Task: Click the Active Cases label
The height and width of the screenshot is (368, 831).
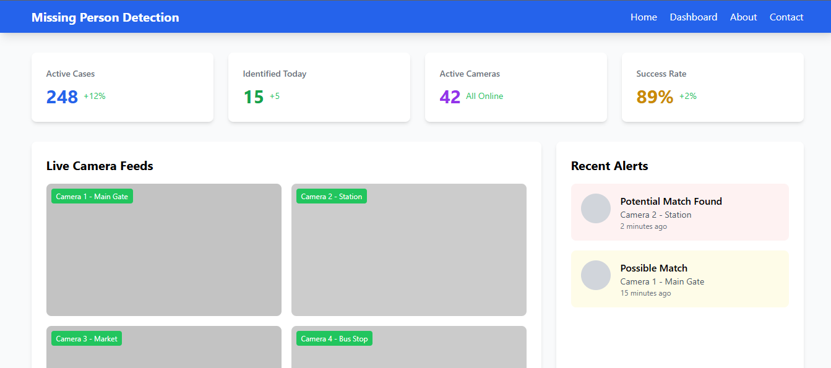Action: pos(71,74)
